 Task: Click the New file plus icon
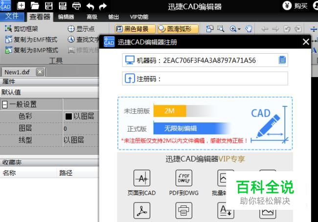tap(21, 6)
